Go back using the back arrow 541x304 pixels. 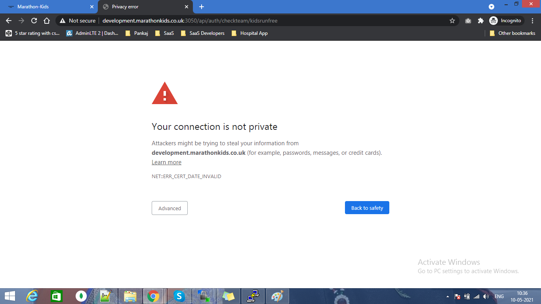coord(9,21)
